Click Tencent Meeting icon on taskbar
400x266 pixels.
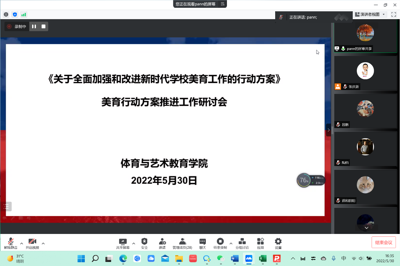point(249,258)
